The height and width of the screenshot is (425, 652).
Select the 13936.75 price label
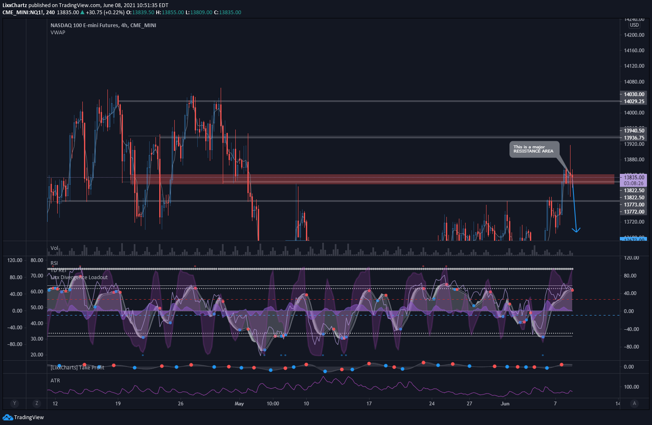tap(634, 138)
